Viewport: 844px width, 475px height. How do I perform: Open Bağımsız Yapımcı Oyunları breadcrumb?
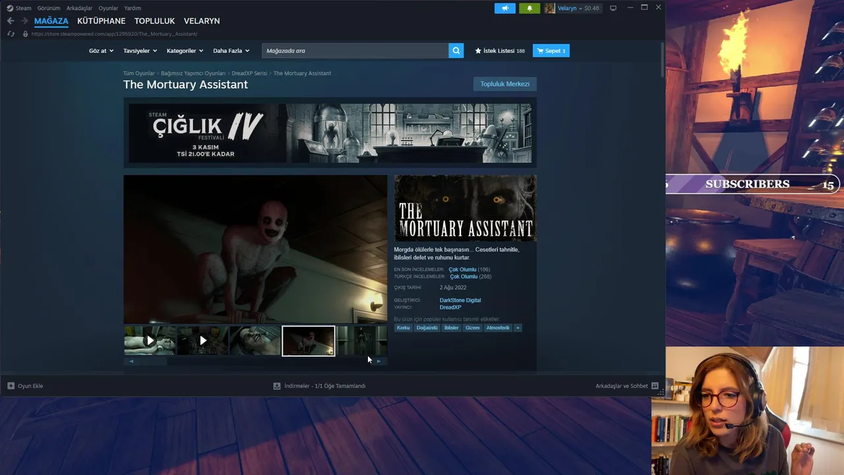click(193, 73)
